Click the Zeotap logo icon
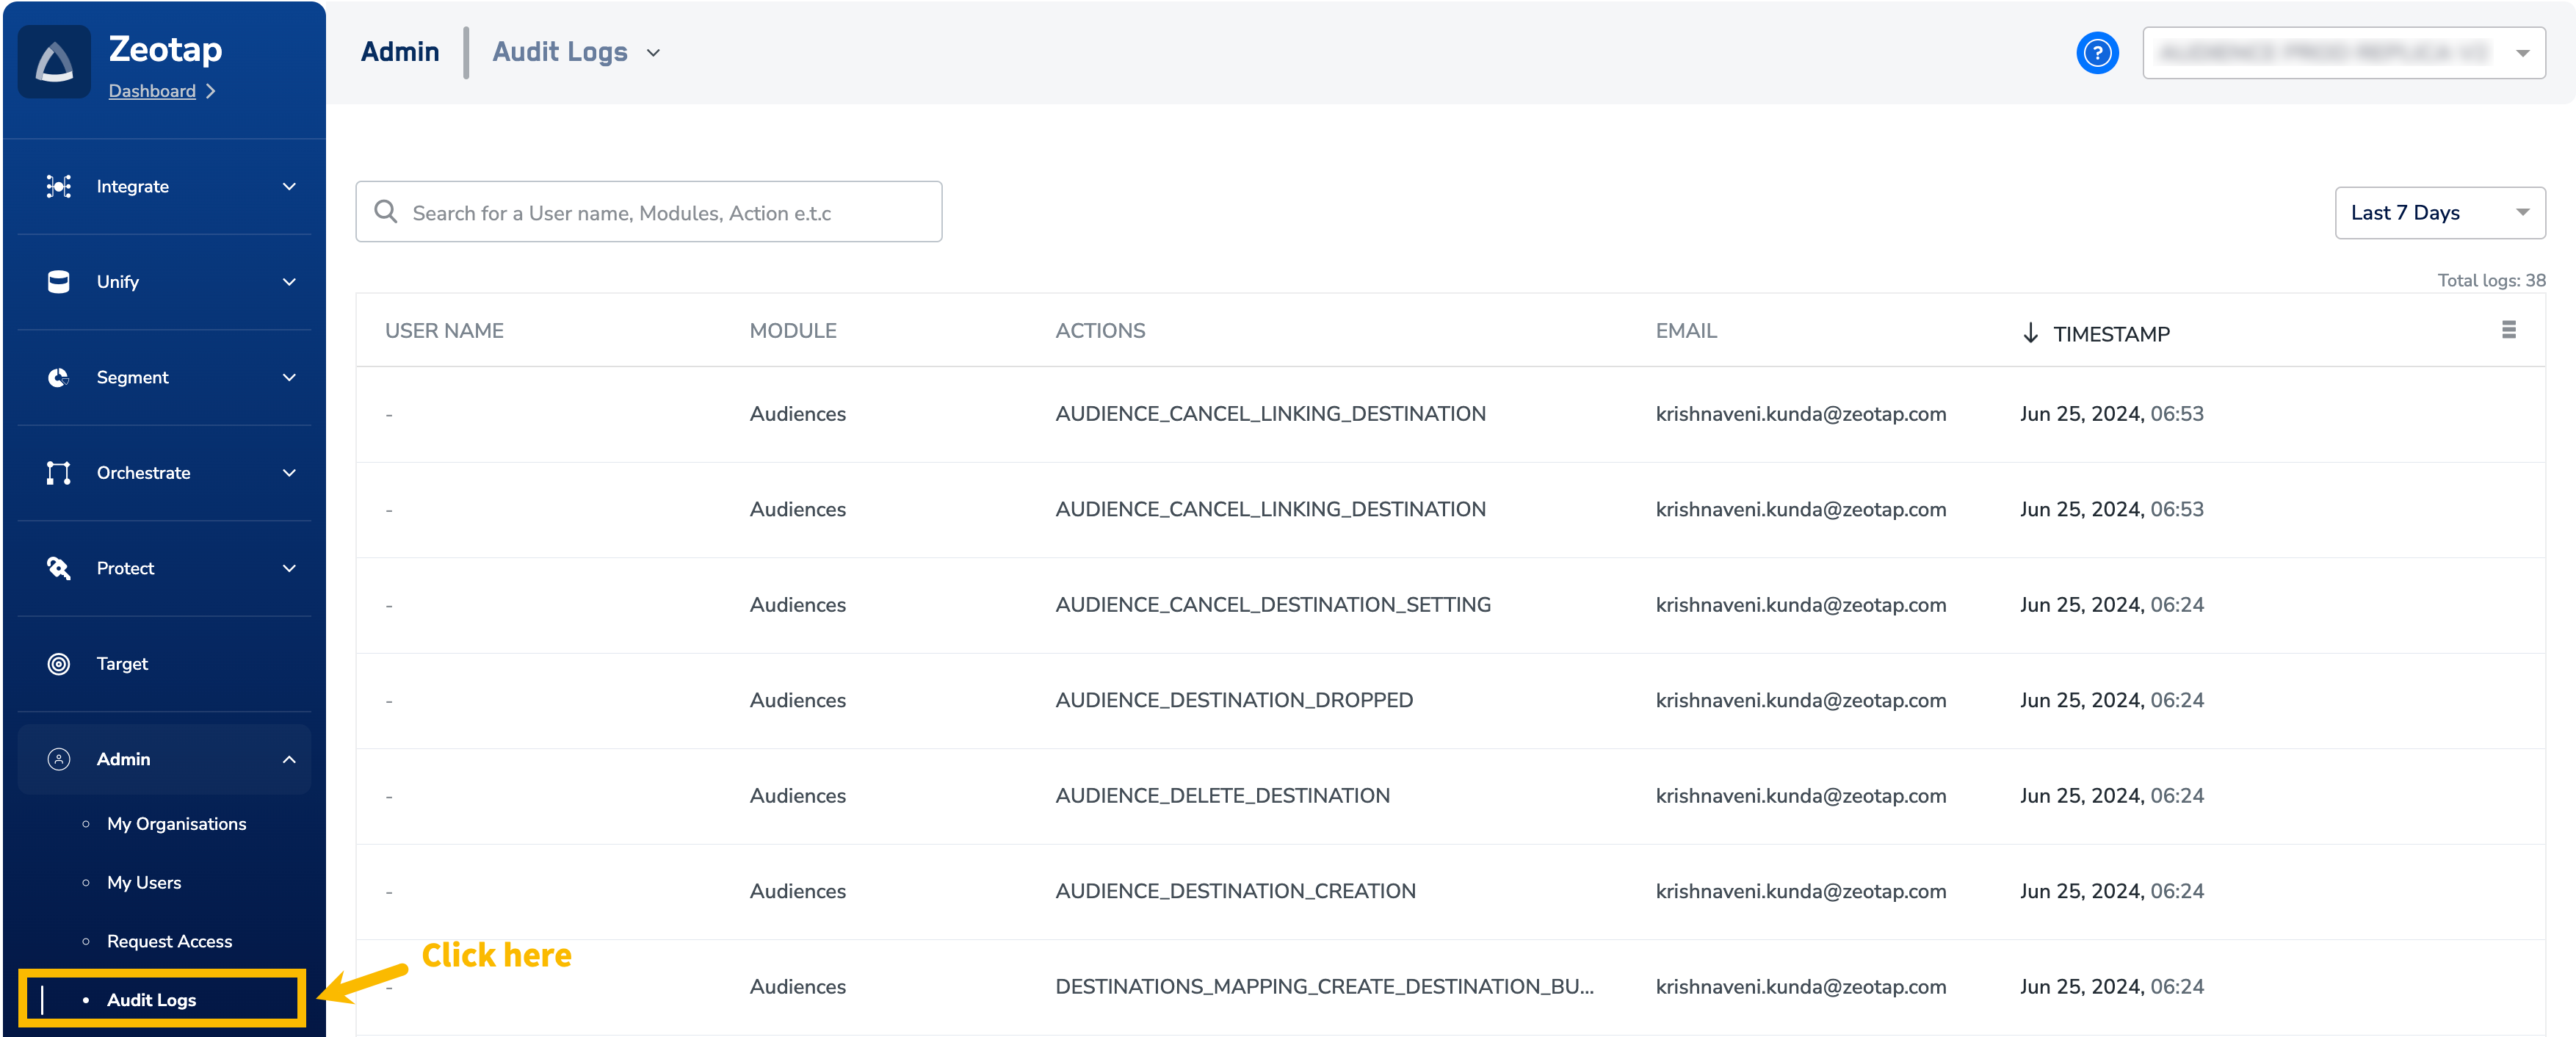The height and width of the screenshot is (1037, 2576). click(54, 62)
